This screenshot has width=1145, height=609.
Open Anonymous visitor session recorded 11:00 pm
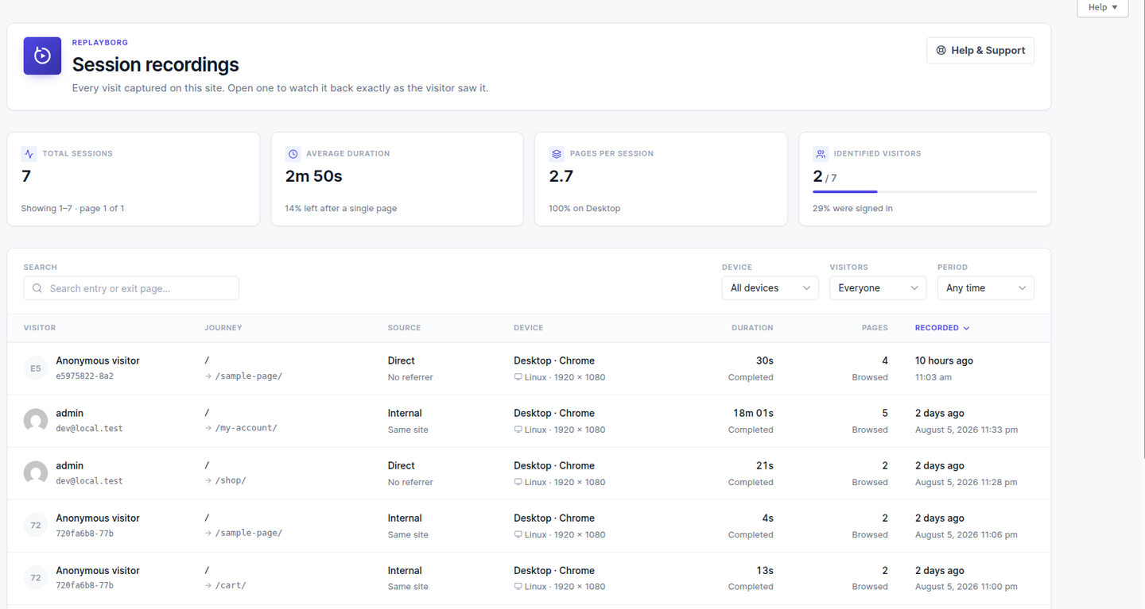[529, 578]
